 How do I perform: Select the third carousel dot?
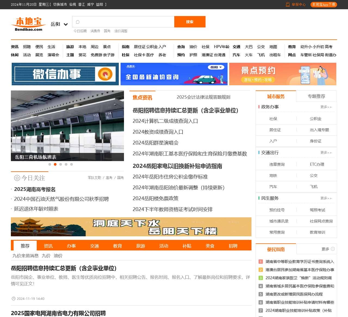61,164
